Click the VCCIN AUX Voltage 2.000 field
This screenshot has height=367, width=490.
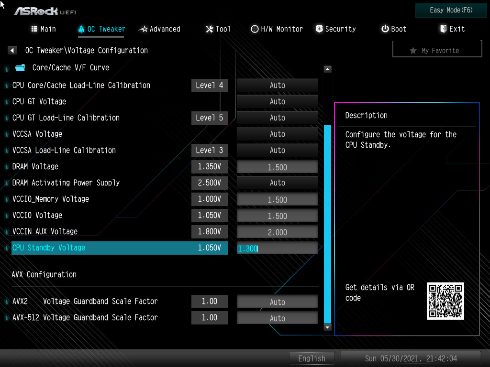coord(278,232)
